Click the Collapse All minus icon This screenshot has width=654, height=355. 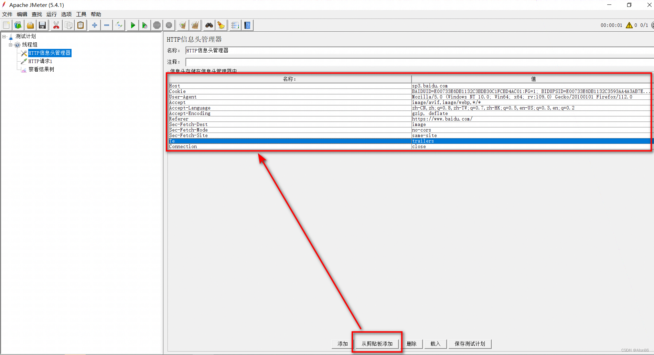(x=107, y=25)
